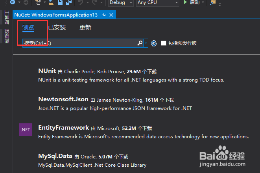Image resolution: width=260 pixels, height=173 pixels.
Task: Click the Find in Files toolbar icon
Action: (x=213, y=2)
